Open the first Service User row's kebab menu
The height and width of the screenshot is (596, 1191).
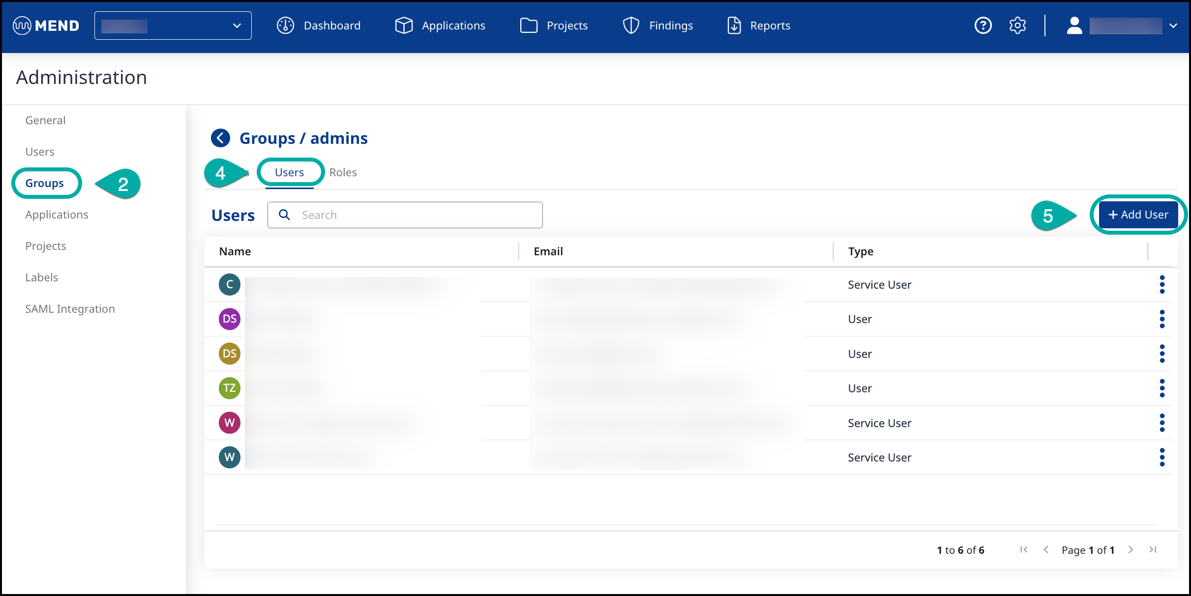(x=1162, y=285)
